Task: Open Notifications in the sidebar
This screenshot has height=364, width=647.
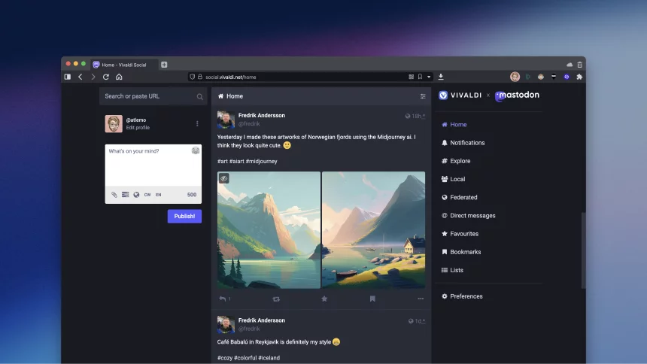Action: (x=466, y=143)
